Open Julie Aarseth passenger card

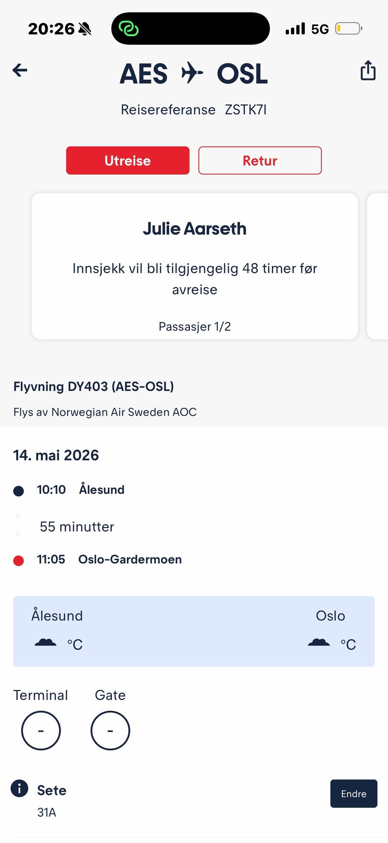[x=195, y=266]
